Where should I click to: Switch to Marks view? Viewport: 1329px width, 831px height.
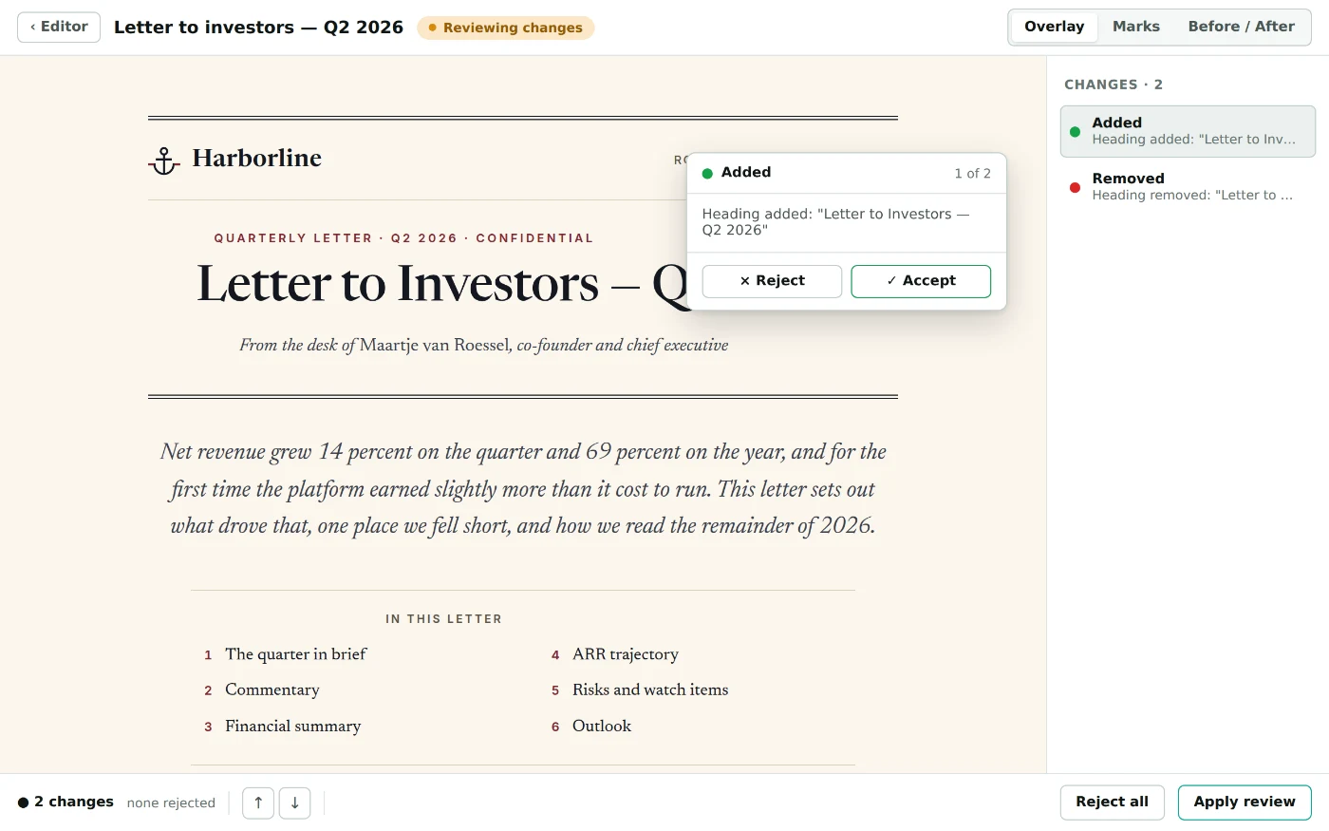coord(1136,27)
